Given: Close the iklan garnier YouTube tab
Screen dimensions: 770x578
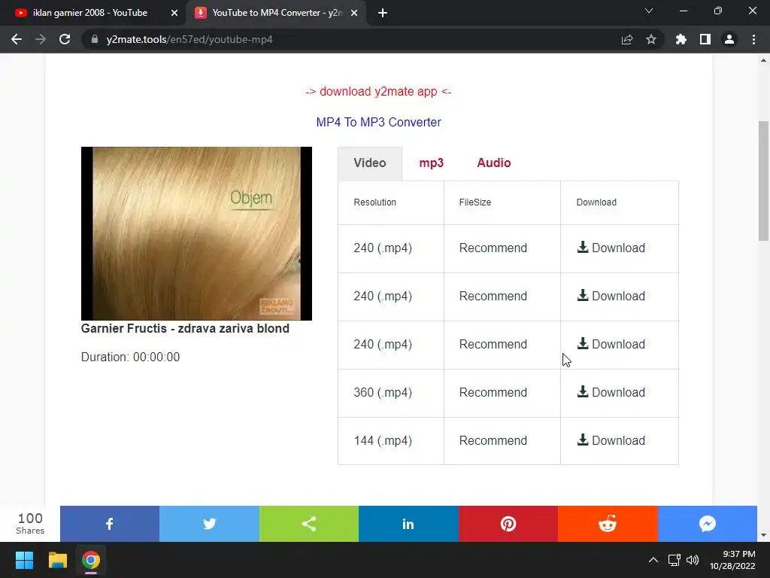Looking at the screenshot, I should 174,13.
